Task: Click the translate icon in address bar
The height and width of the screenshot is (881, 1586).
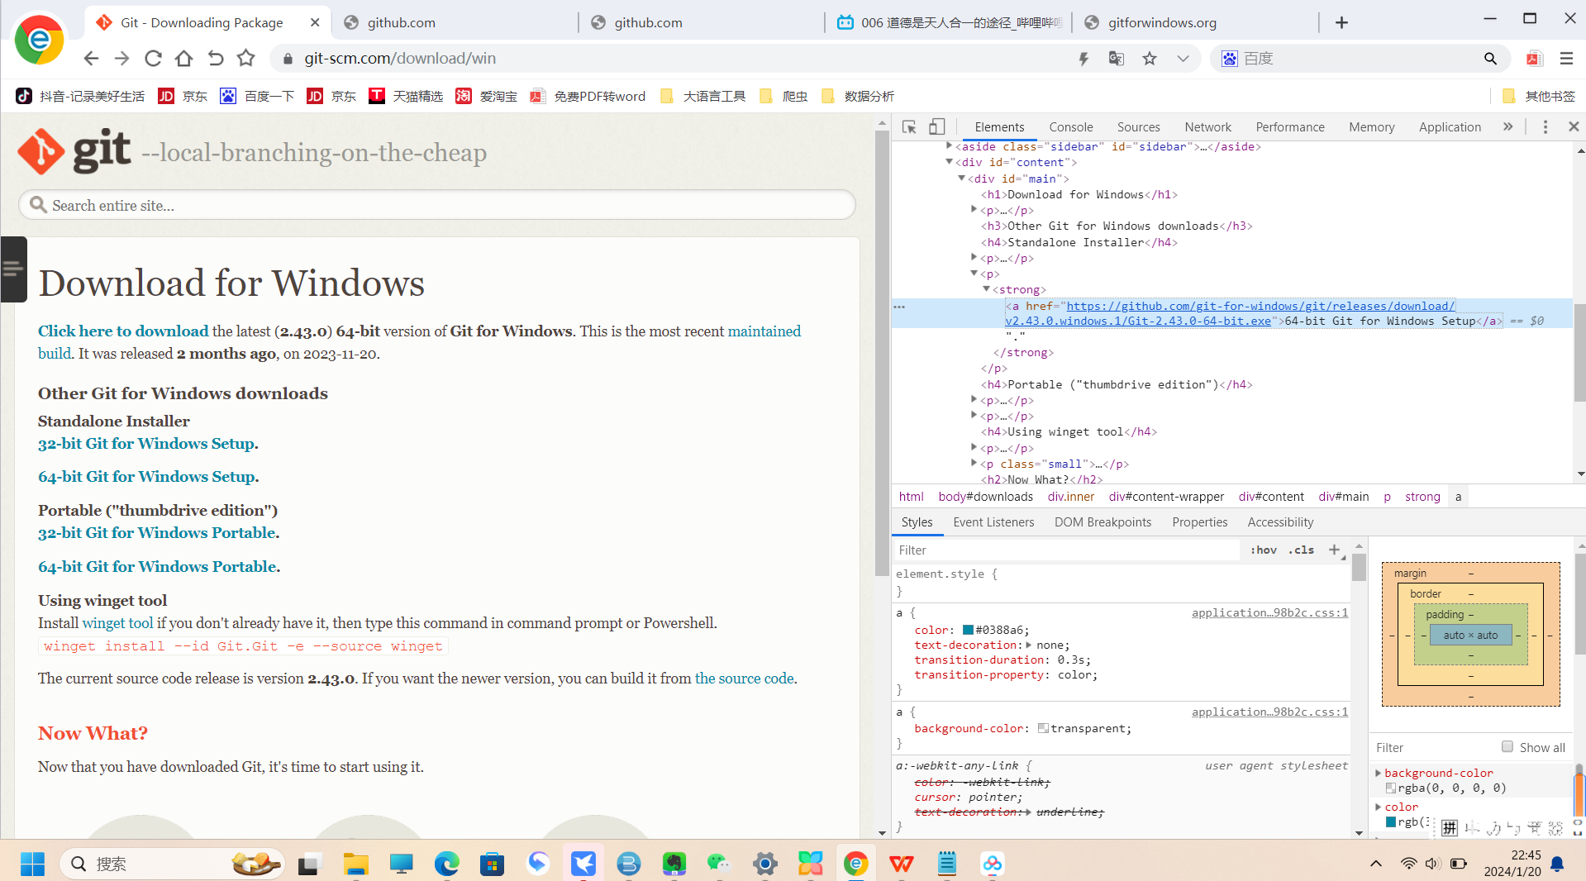Action: (1116, 59)
